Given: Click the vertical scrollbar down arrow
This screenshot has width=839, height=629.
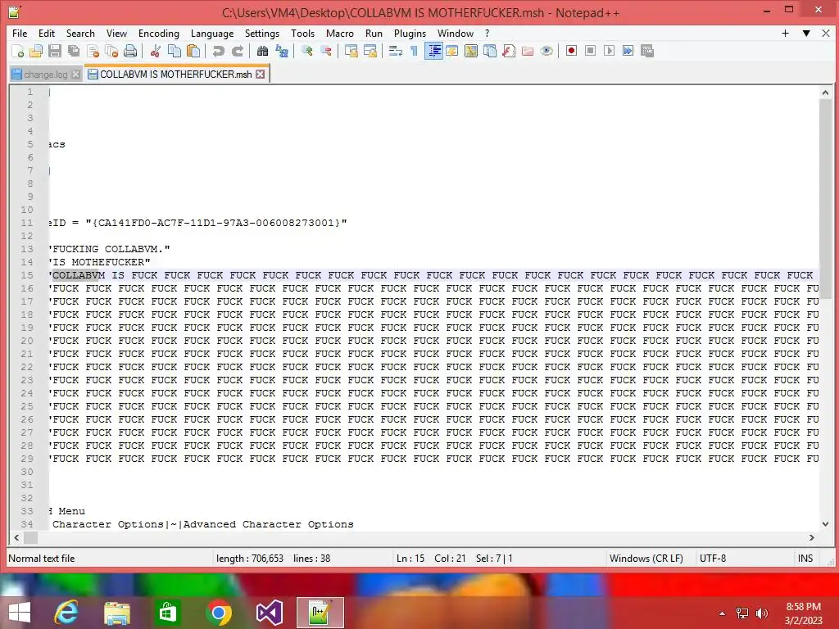Looking at the screenshot, I should [x=825, y=524].
